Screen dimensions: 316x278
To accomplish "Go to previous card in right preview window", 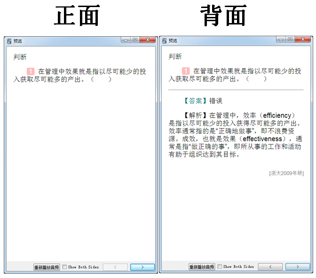I will [x=270, y=267].
